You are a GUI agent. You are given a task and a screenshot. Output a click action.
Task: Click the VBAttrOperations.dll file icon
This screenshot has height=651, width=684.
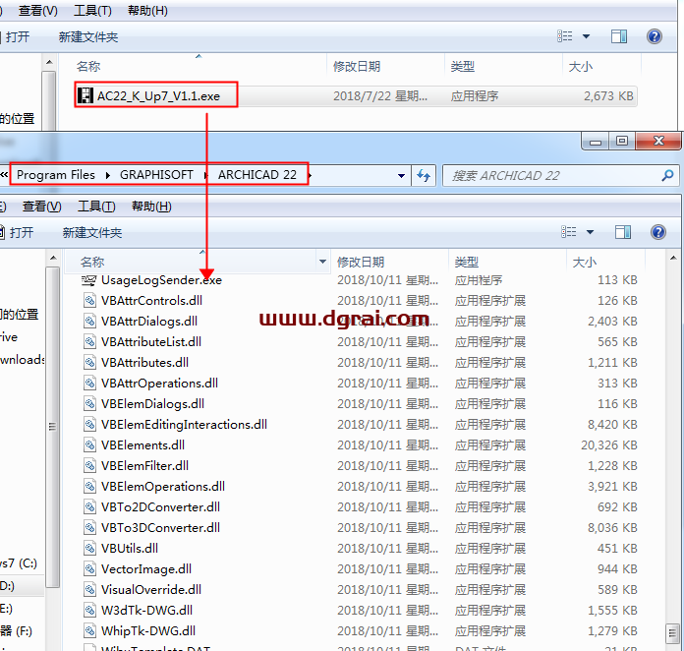pyautogui.click(x=89, y=383)
